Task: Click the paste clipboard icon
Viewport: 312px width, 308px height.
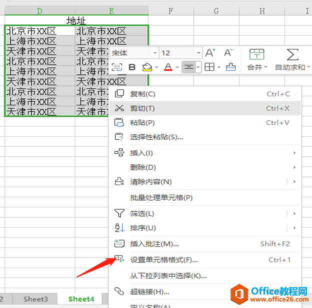Action: click(119, 122)
